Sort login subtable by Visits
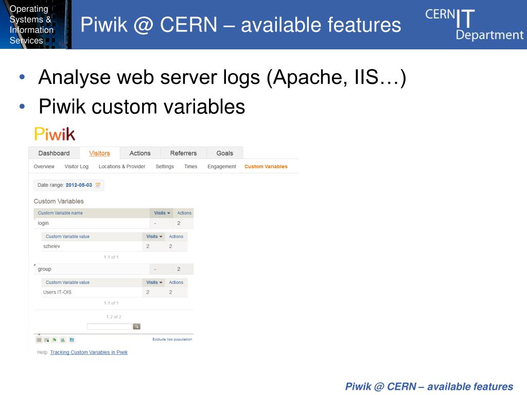527x395 pixels. [154, 237]
